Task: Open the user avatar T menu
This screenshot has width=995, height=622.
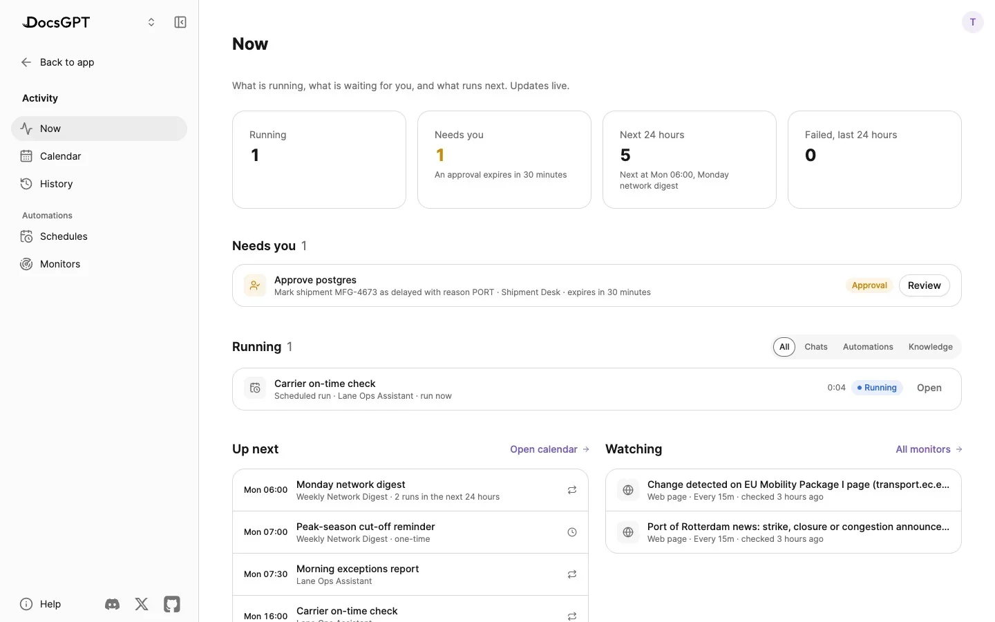Action: coord(973,22)
